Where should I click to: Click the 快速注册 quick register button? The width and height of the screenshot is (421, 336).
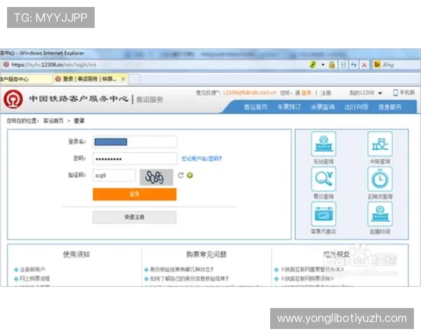pyautogui.click(x=135, y=217)
